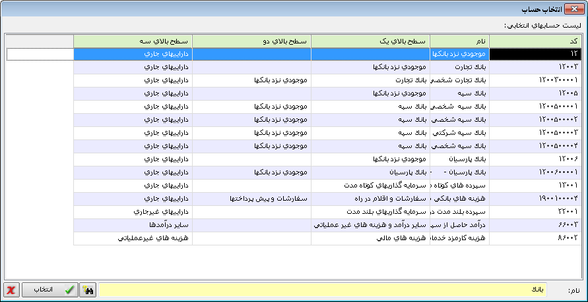Image resolution: width=588 pixels, height=302 pixels.
Task: Click name cell درآمد حاصل از سپرده
Action: (460, 224)
